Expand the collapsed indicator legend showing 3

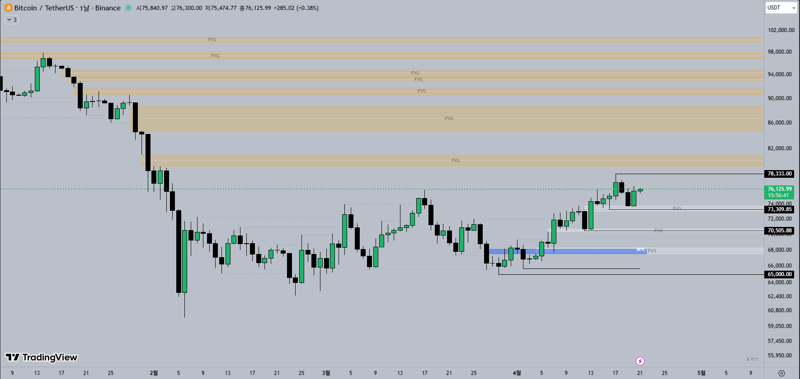point(12,19)
